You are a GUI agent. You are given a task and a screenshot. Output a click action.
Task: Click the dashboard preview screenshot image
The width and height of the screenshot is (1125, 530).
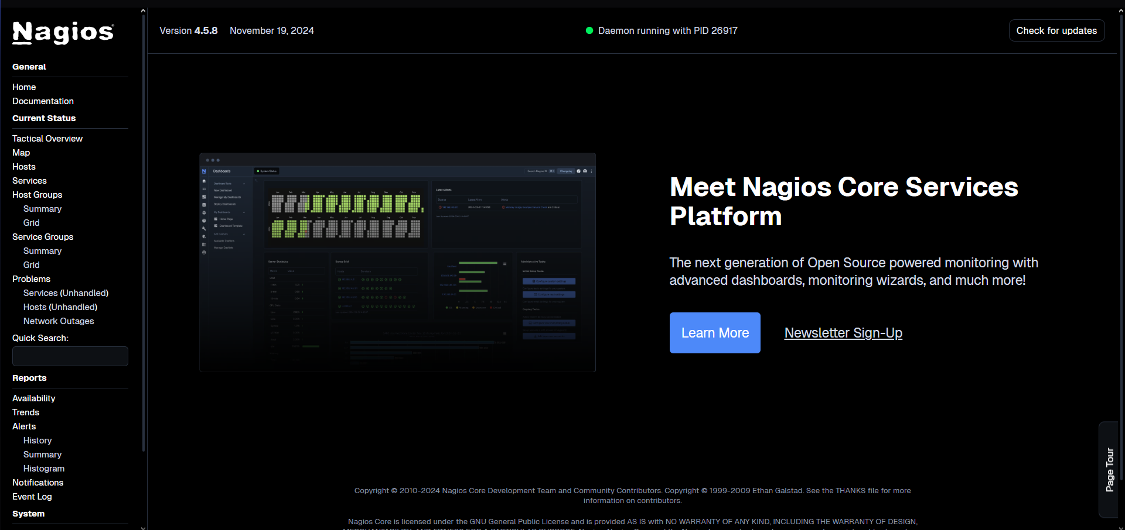[x=397, y=262]
